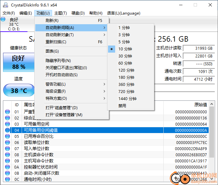Click status orb for row 07 写入单位计数

click(x=7, y=149)
